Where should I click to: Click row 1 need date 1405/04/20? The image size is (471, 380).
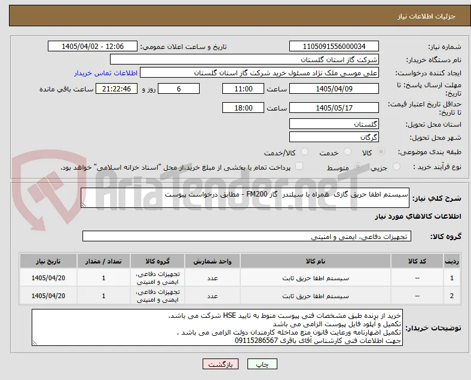[x=48, y=278]
